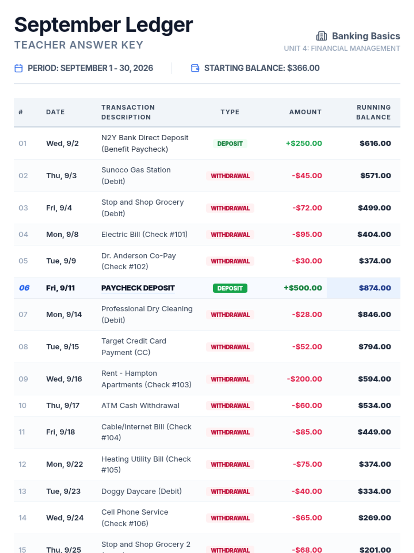Click the -$200.00 rent amount

pyautogui.click(x=304, y=379)
